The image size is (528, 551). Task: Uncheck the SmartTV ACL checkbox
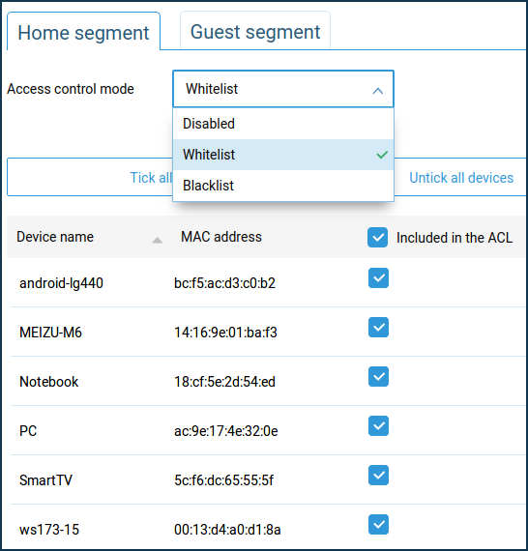(x=378, y=475)
